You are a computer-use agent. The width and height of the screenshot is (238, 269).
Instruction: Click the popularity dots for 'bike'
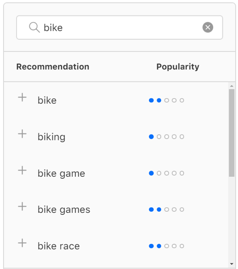pyautogui.click(x=166, y=100)
